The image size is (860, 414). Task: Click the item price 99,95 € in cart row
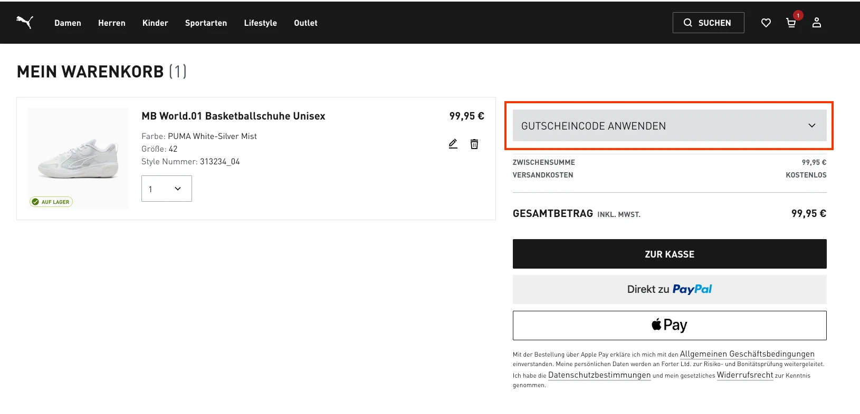coord(466,116)
